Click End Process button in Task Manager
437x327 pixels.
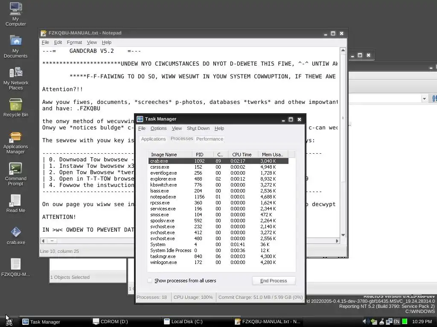pos(274,281)
